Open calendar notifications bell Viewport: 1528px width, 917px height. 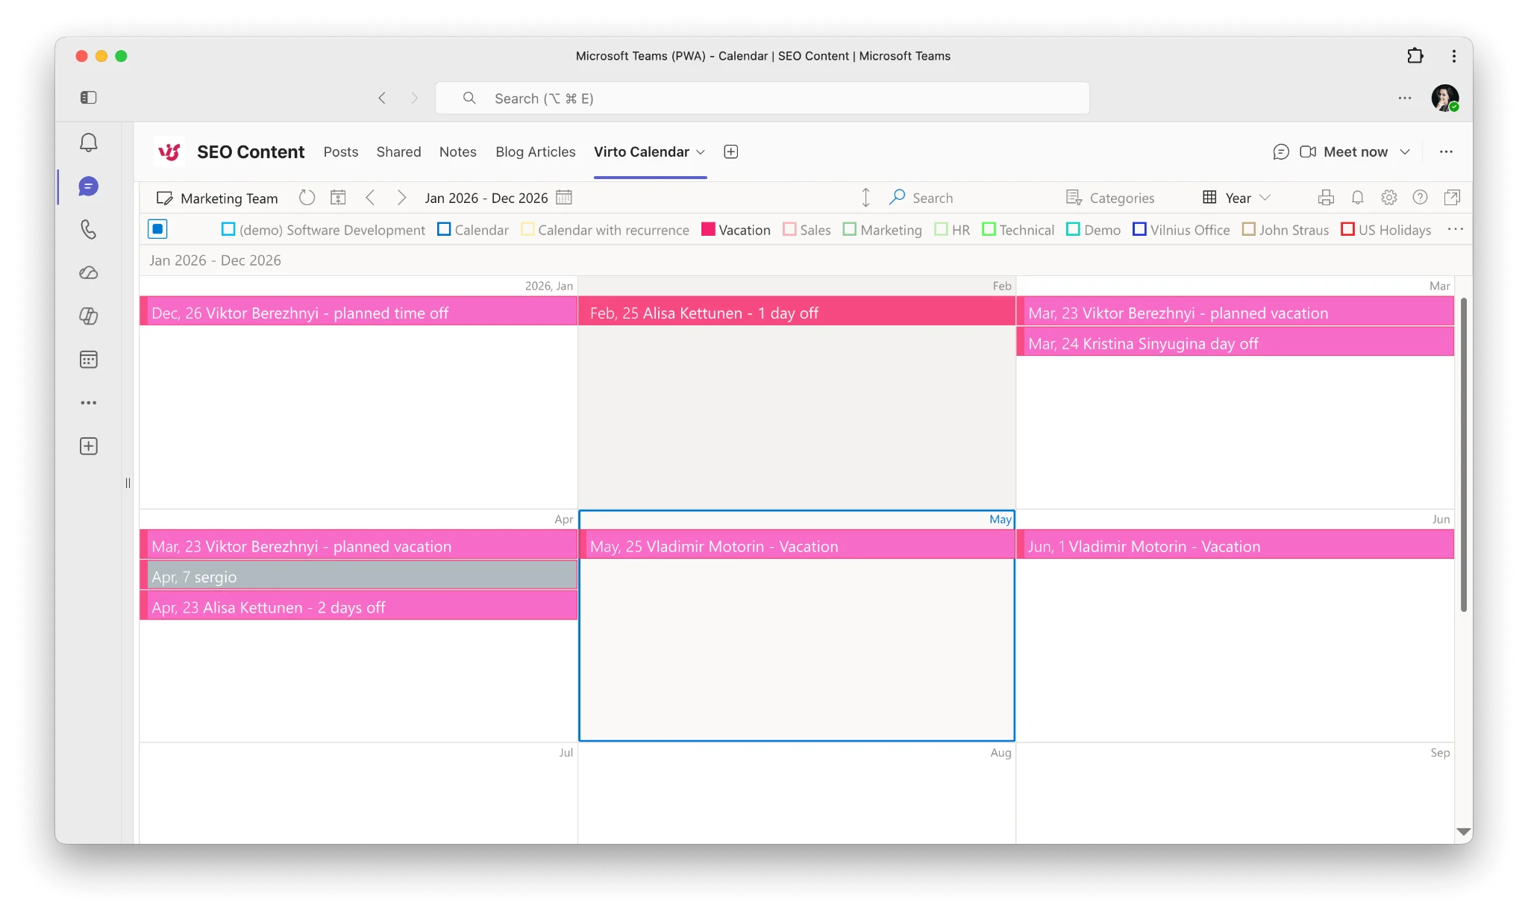1358,198
